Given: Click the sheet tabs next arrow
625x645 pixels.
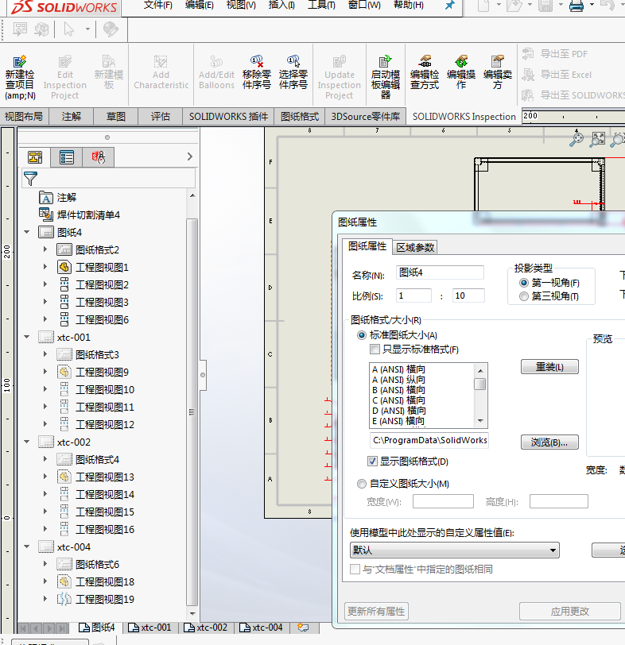Looking at the screenshot, I should pos(50,628).
